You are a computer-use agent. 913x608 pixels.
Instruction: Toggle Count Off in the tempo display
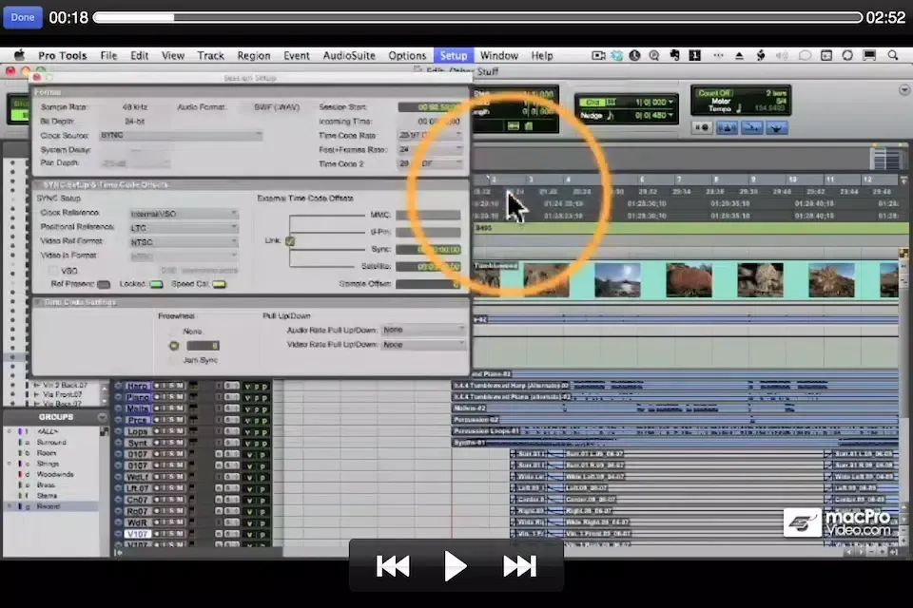[714, 93]
